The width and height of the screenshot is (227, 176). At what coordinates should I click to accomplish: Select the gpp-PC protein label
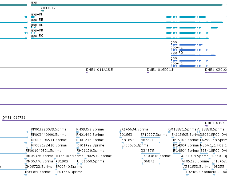pos(177,63)
